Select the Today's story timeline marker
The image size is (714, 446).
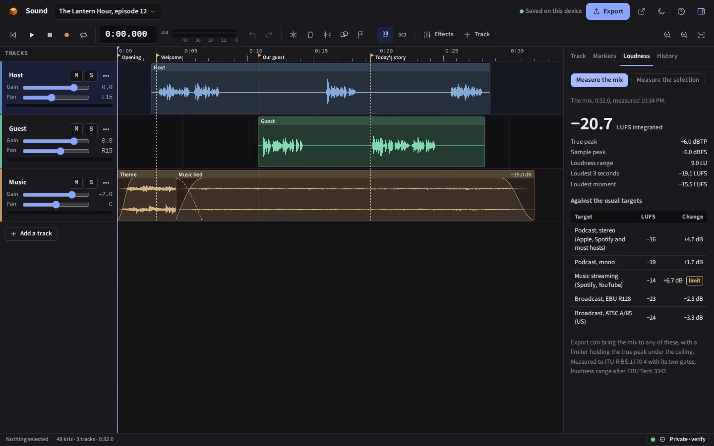point(389,57)
